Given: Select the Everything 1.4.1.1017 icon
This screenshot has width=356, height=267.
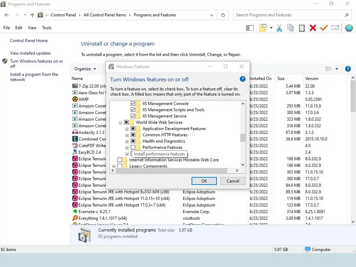Looking at the screenshot, I should pyautogui.click(x=75, y=218).
